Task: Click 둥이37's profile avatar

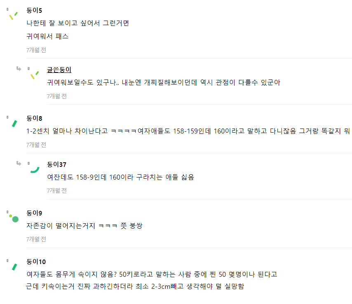Action: (x=35, y=169)
